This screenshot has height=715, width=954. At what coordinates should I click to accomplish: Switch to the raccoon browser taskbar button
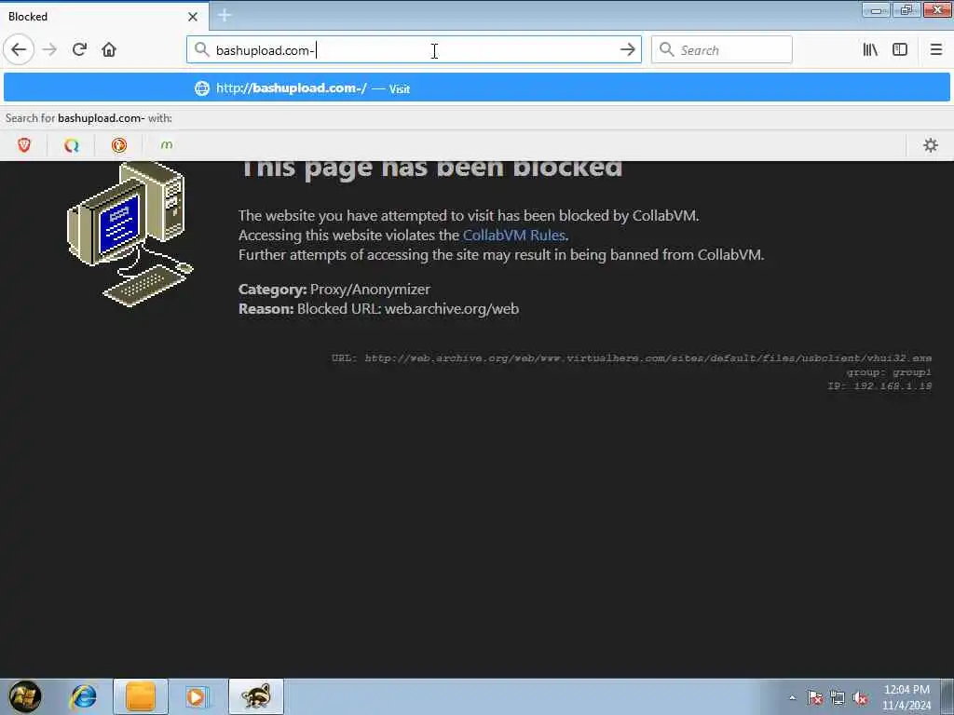[256, 696]
